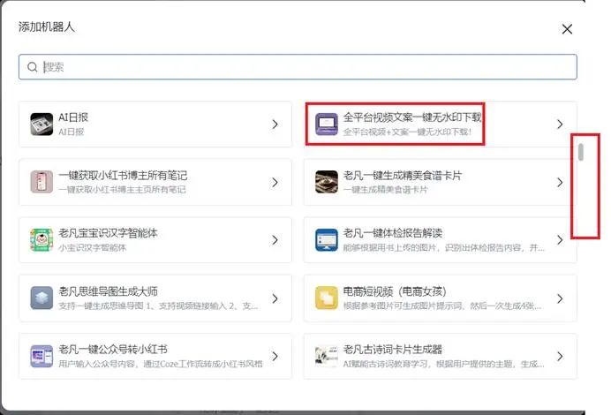This screenshot has width=611, height=415.
Task: Click description starting 根据参考图片可生成图片提示词
Action: pos(441,306)
